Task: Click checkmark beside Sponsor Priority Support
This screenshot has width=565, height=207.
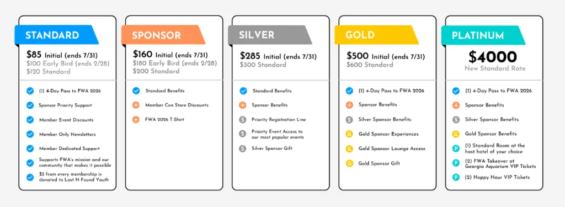Action: [30, 105]
